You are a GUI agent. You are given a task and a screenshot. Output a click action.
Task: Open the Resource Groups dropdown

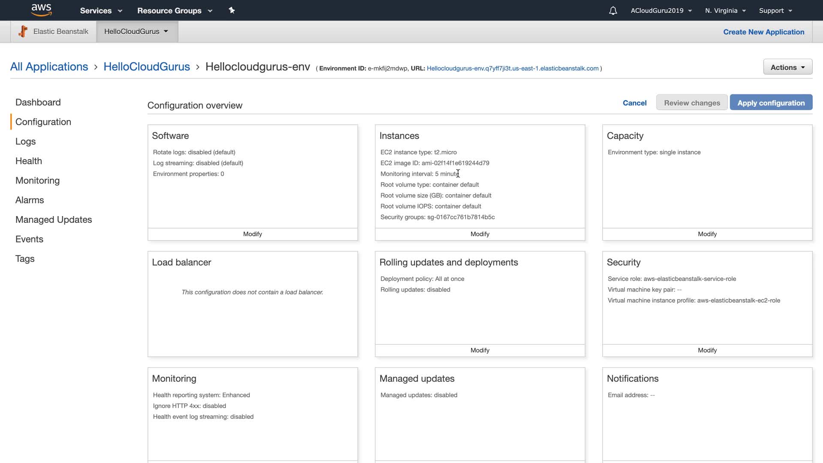coord(174,11)
